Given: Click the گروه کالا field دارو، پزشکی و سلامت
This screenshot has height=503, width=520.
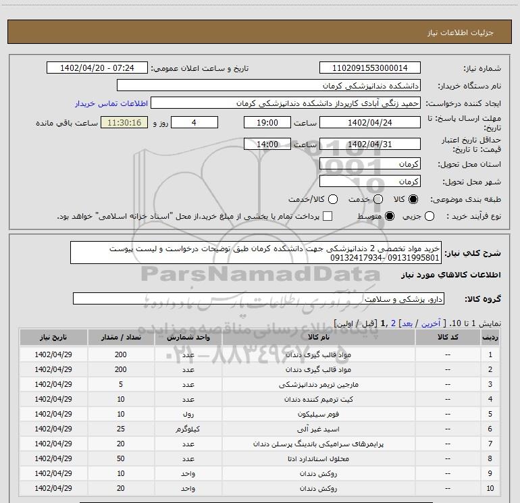Looking at the screenshot, I should tap(259, 298).
